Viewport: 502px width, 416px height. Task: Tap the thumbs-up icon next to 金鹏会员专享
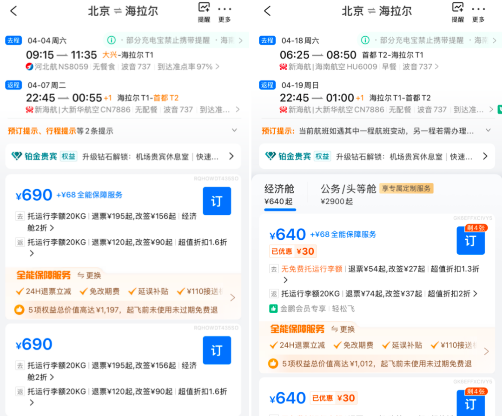tap(274, 308)
